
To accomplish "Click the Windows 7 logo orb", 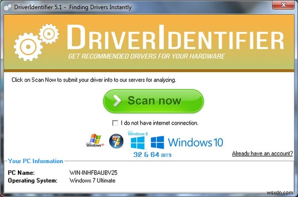I will 116,141.
